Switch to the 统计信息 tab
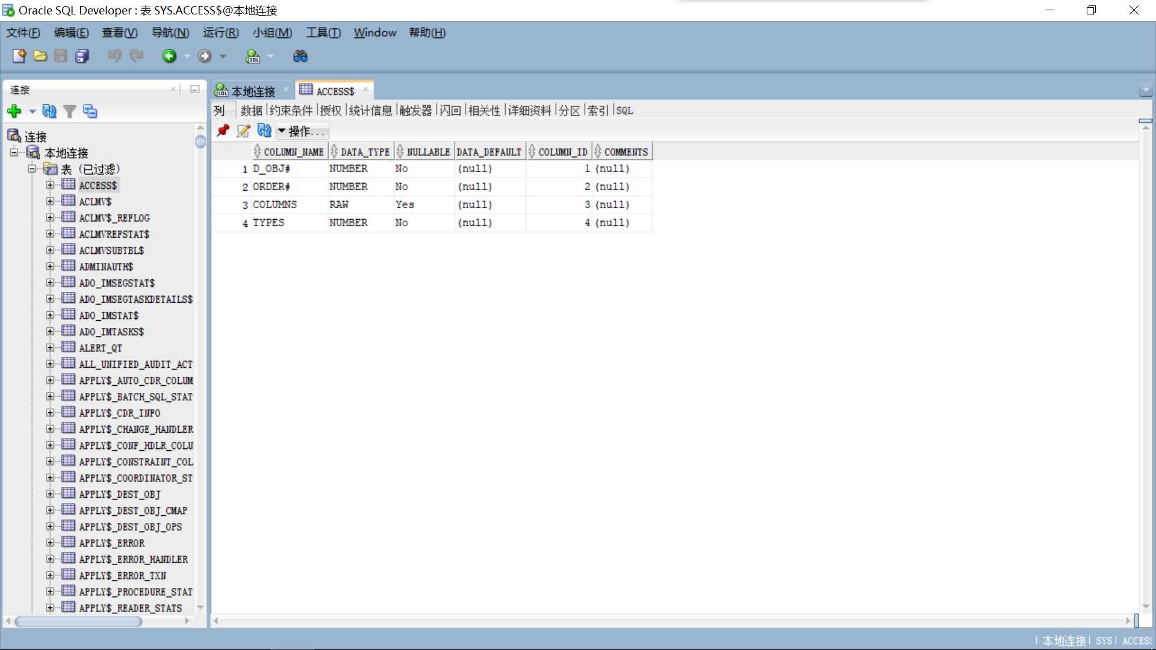Screen dimensions: 1156x650 click(x=370, y=110)
